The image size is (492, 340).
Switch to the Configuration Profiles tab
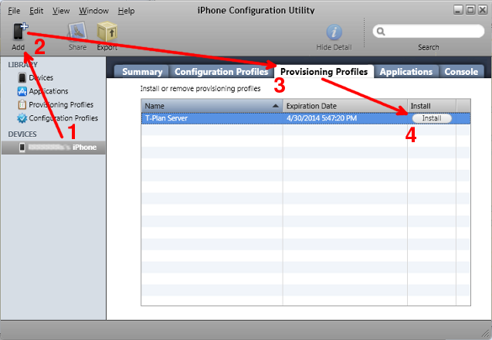[x=221, y=72]
